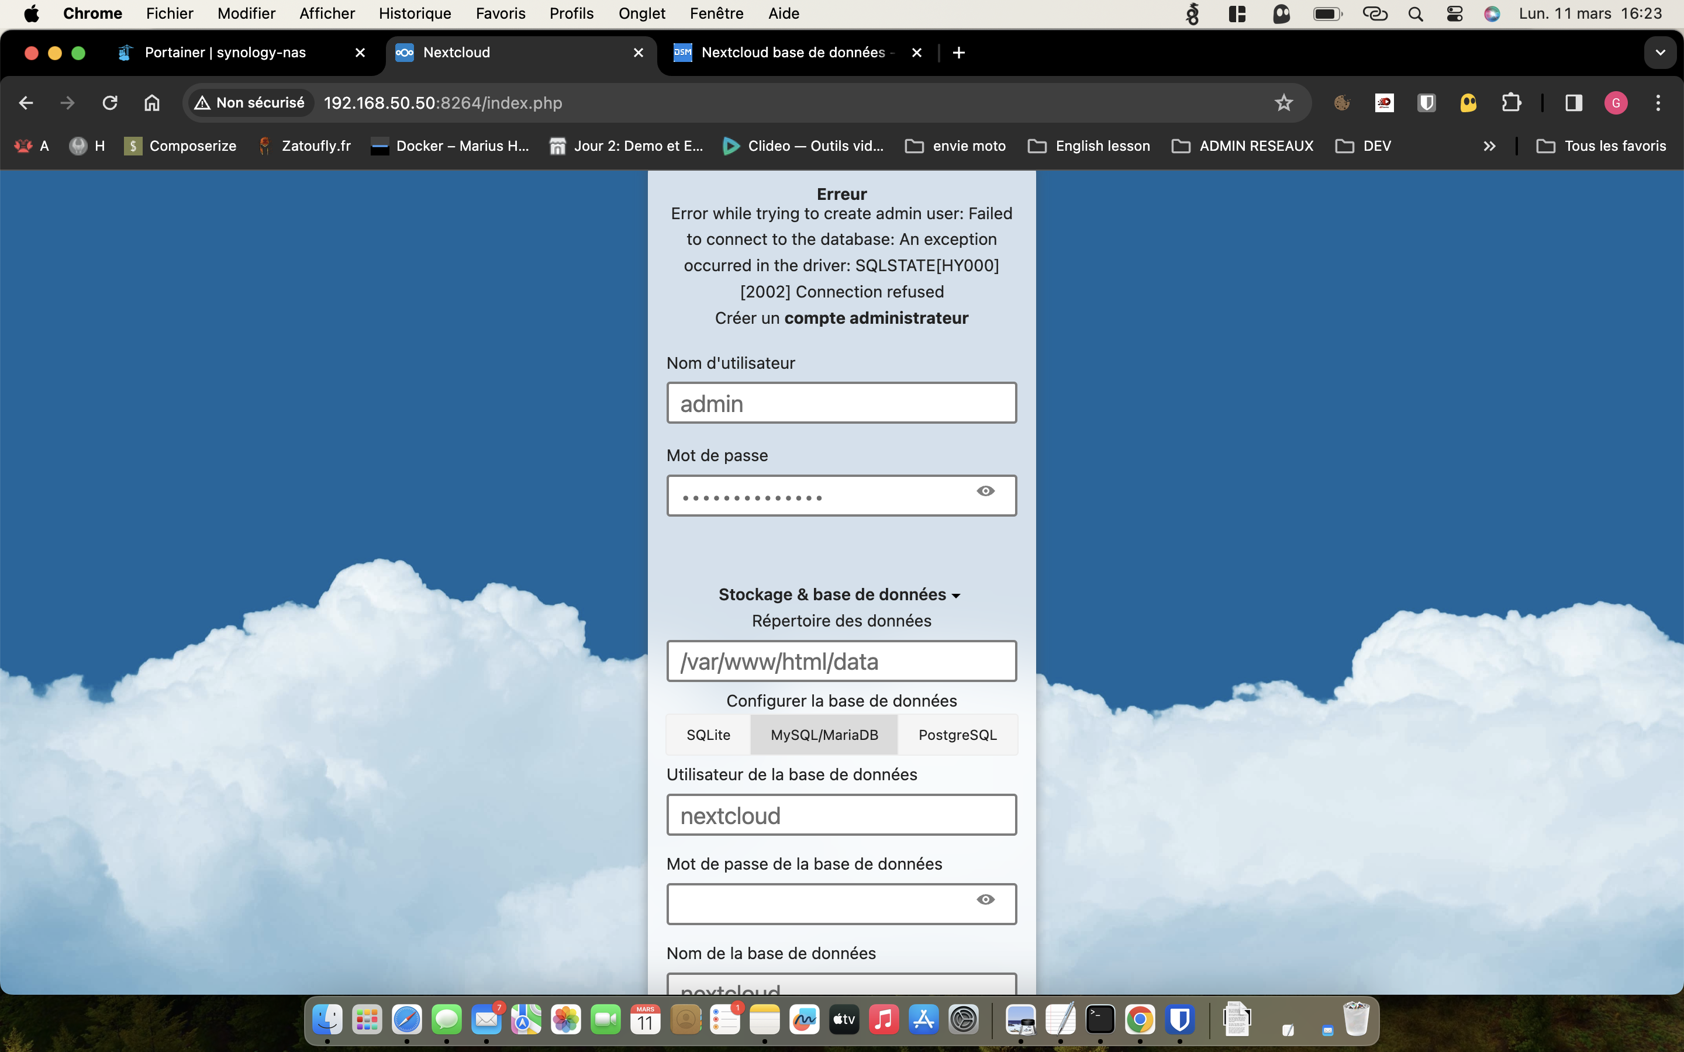
Task: Bookmark this page with the star icon
Action: (x=1283, y=103)
